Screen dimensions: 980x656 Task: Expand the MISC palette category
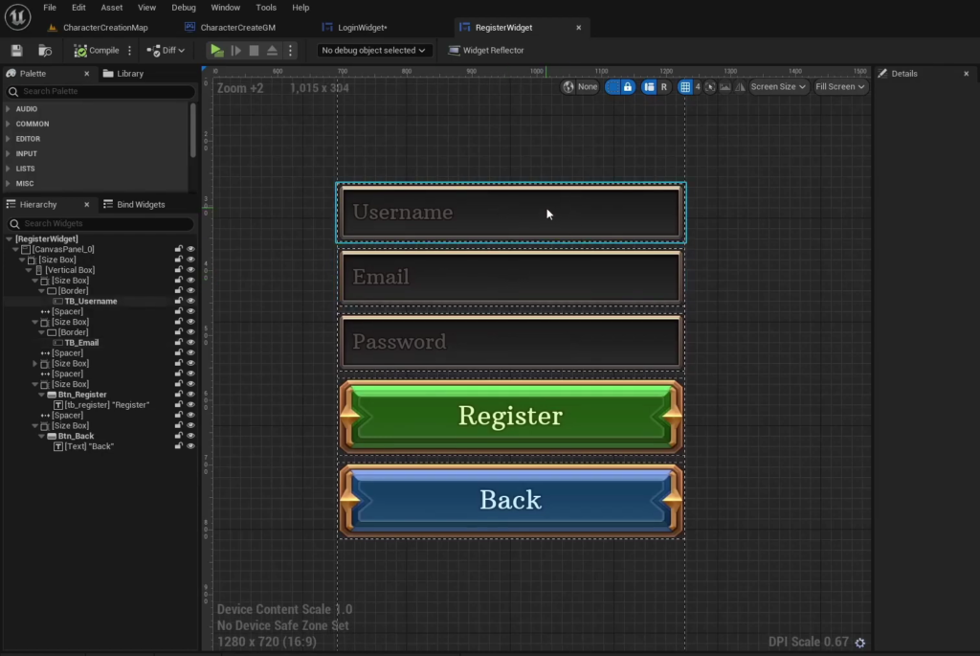click(x=8, y=184)
